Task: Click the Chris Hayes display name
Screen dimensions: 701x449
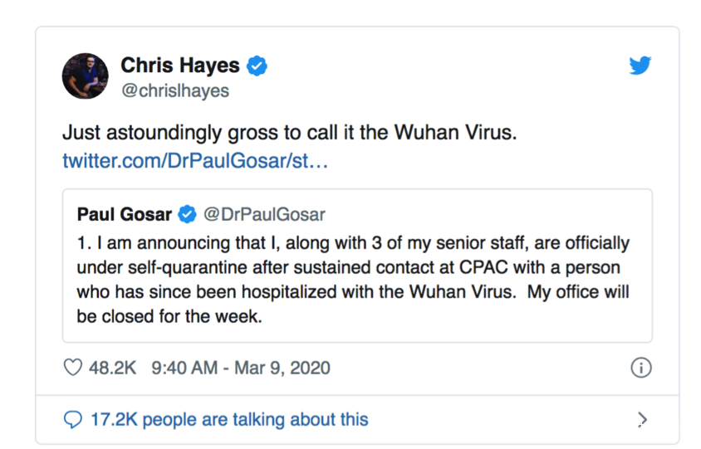Action: pos(181,66)
